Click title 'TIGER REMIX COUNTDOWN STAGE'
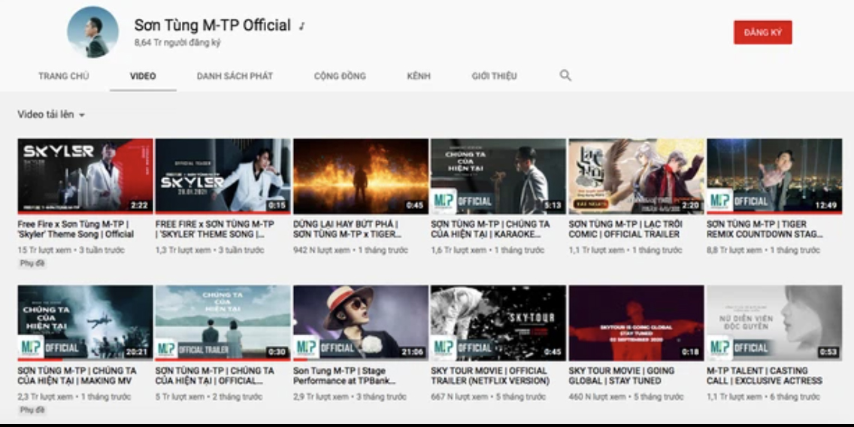 click(765, 229)
